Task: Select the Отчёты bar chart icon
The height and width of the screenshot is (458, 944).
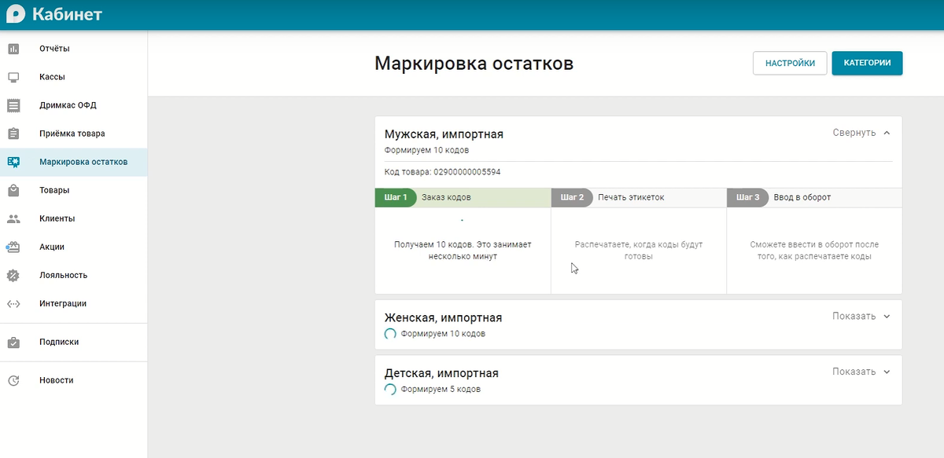Action: [13, 48]
